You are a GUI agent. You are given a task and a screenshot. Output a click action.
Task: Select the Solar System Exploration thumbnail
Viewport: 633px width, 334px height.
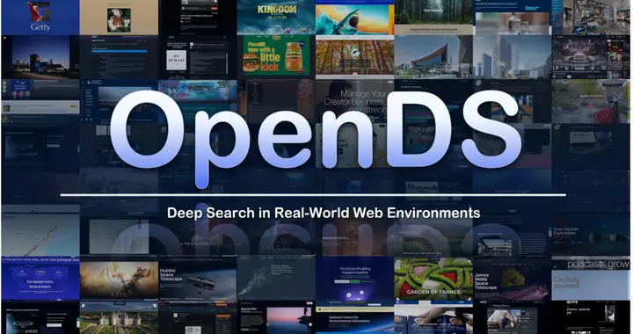590,236
